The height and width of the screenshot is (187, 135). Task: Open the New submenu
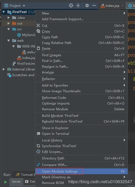(81, 13)
